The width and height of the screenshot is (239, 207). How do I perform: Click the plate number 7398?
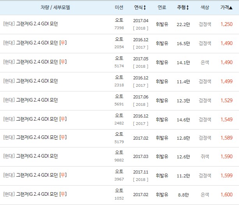[119, 28]
